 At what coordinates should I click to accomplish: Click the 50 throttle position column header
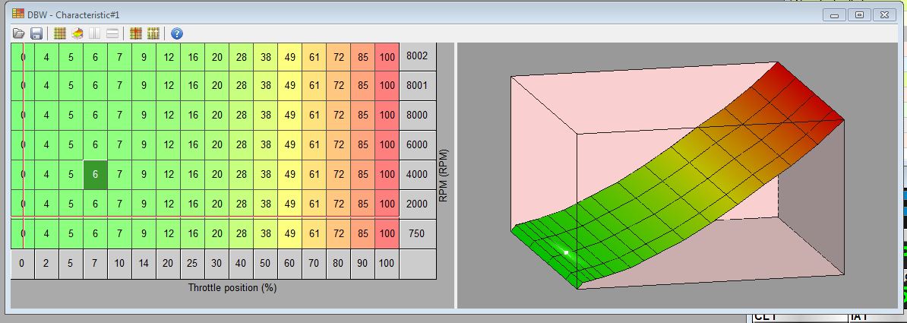click(x=266, y=264)
